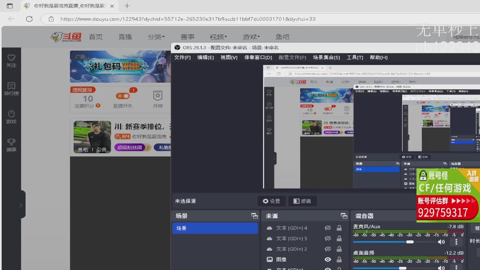Open the 场景集合(S) menu in OBS
480x270 pixels.
pos(326,58)
